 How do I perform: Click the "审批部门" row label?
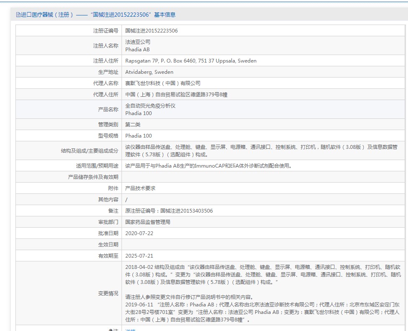coord(108,222)
